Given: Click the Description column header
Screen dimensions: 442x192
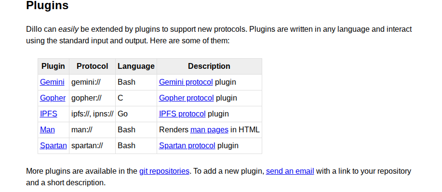Looking at the screenshot, I should (x=209, y=66).
